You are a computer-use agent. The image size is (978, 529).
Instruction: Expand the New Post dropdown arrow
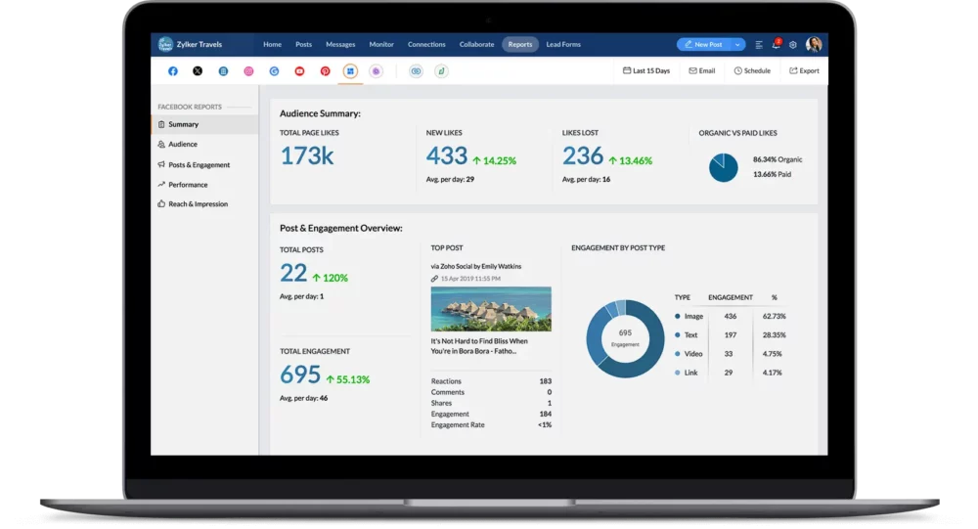(737, 45)
